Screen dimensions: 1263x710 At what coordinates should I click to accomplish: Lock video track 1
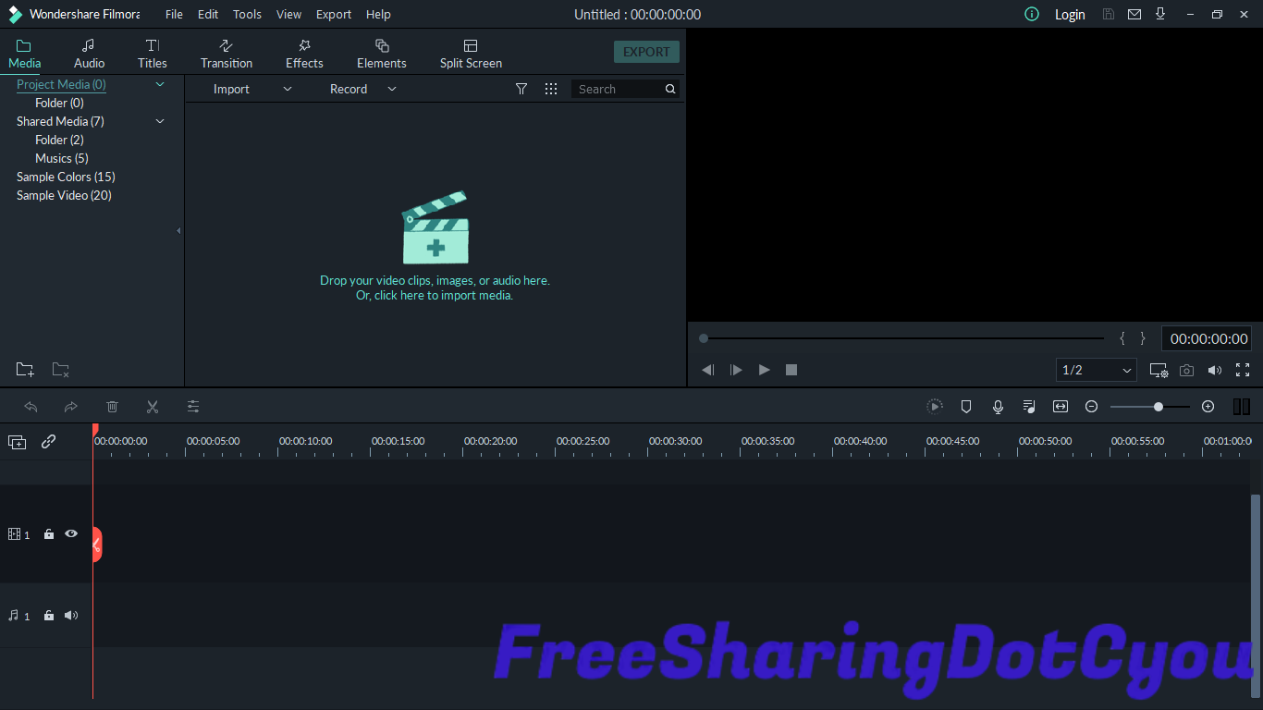tap(49, 534)
